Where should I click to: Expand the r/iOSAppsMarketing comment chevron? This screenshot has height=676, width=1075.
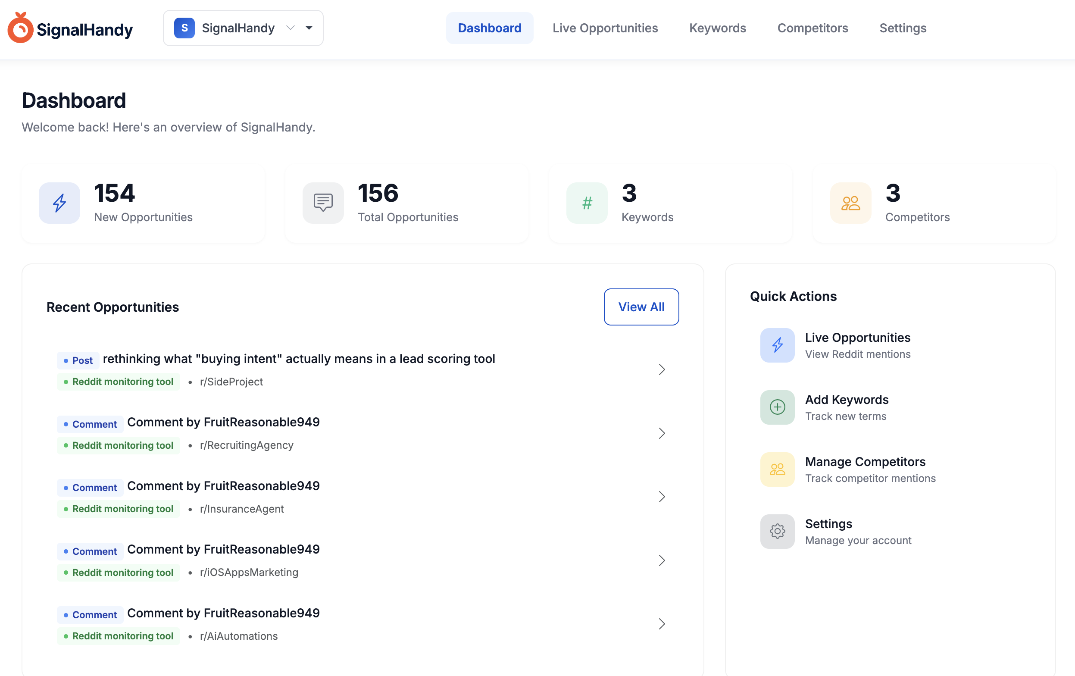tap(662, 560)
